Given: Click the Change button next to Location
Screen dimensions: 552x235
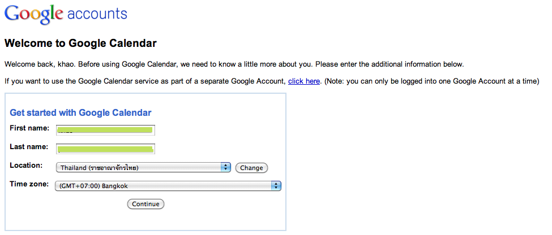Looking at the screenshot, I should 251,168.
